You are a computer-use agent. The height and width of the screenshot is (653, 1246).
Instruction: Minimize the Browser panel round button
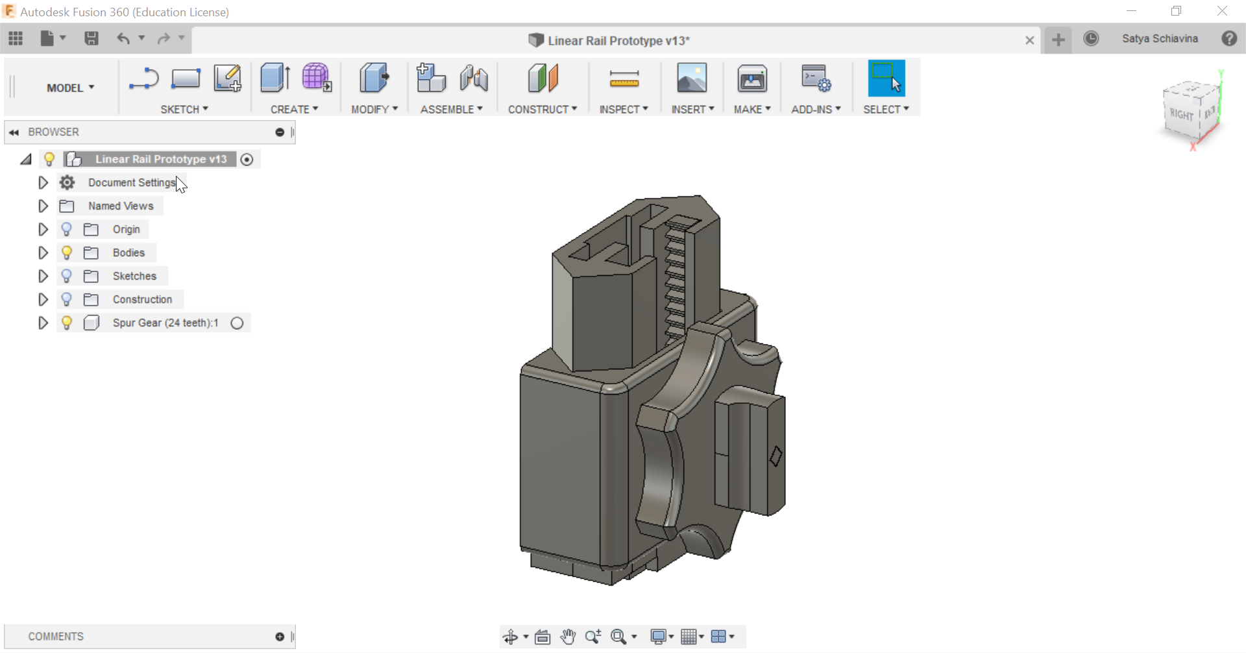(280, 132)
